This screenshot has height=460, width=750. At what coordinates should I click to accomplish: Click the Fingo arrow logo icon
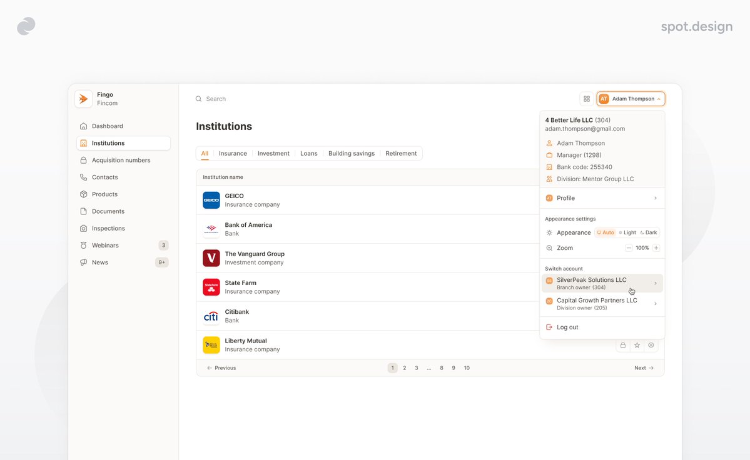coord(84,99)
